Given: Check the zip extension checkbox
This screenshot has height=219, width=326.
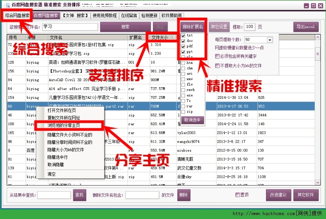Looking at the screenshot, I should tap(183, 112).
